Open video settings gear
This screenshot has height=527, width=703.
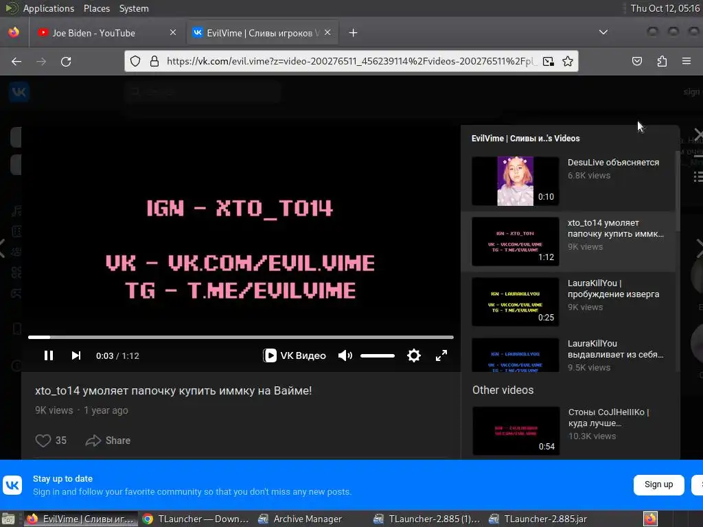[413, 355]
